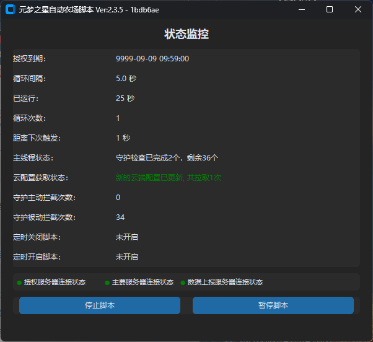The width and height of the screenshot is (373, 342).
Task: Click the blue app icon in title bar
Action: (x=11, y=9)
